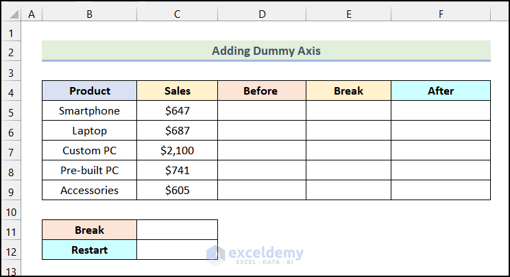
Task: Click the select-all corner triangle
Action: coord(11,13)
